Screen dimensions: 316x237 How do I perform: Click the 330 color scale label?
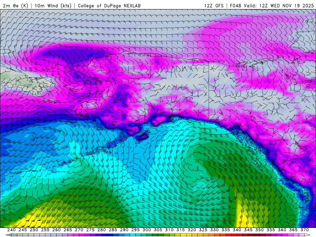214,230
